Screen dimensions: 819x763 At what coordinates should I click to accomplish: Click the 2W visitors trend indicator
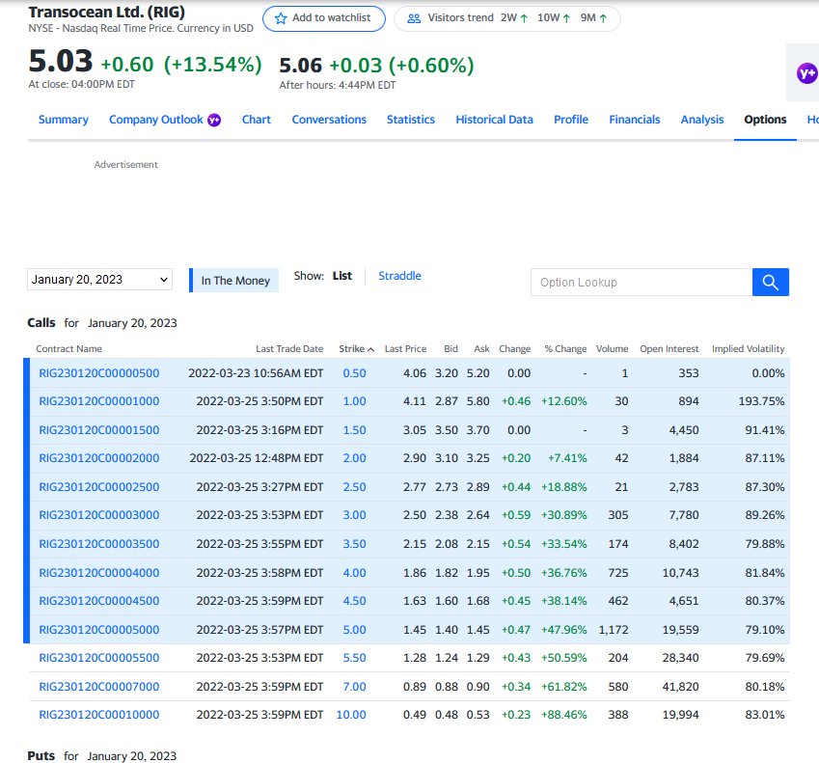[x=514, y=18]
